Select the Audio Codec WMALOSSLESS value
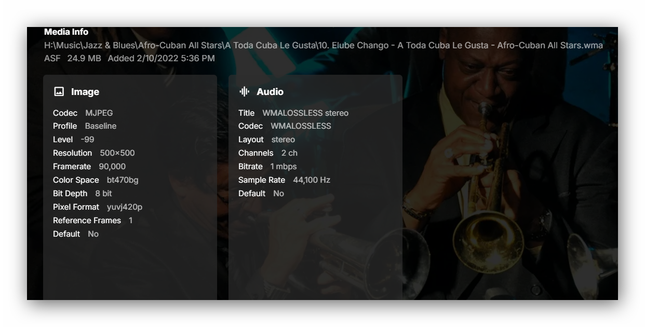 pyautogui.click(x=301, y=126)
